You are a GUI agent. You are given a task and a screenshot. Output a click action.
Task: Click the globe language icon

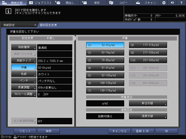[164, 3]
